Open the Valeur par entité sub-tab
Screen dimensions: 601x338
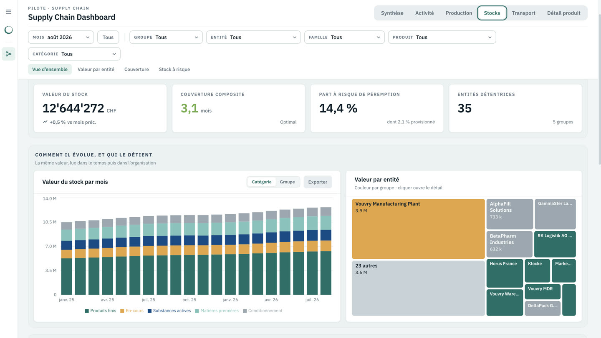click(96, 69)
